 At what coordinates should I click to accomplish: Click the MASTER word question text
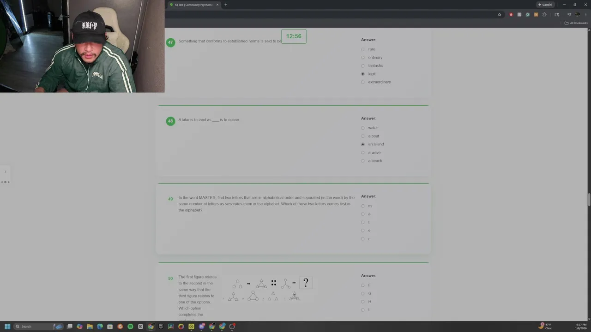click(266, 204)
